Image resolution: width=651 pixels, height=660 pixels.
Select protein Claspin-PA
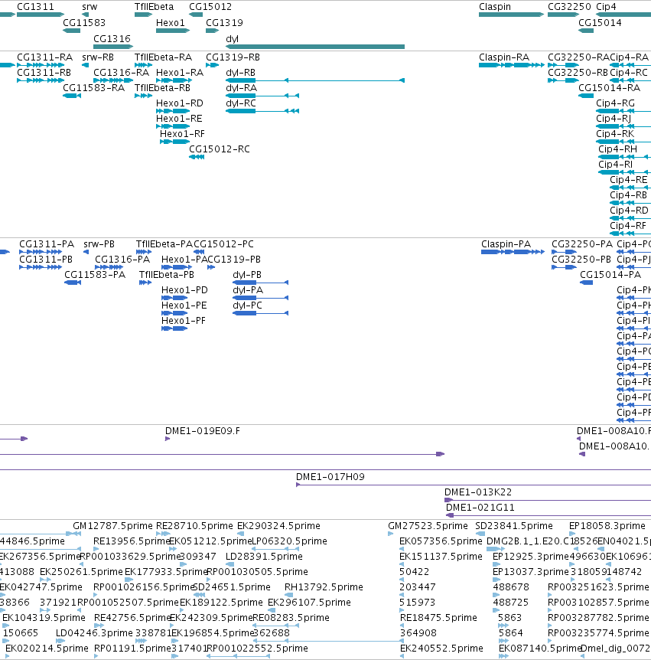pyautogui.click(x=513, y=252)
